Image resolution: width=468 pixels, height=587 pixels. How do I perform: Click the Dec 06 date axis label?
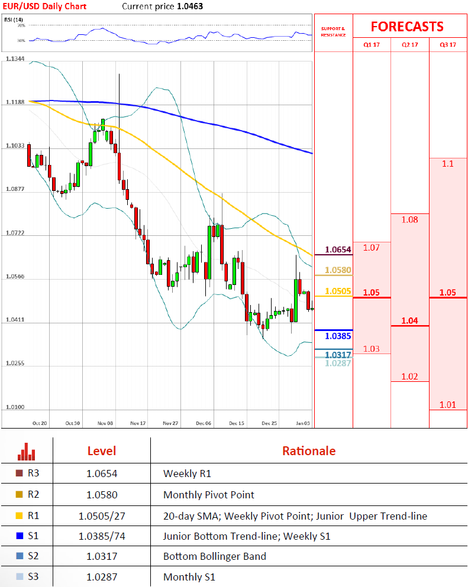[204, 423]
